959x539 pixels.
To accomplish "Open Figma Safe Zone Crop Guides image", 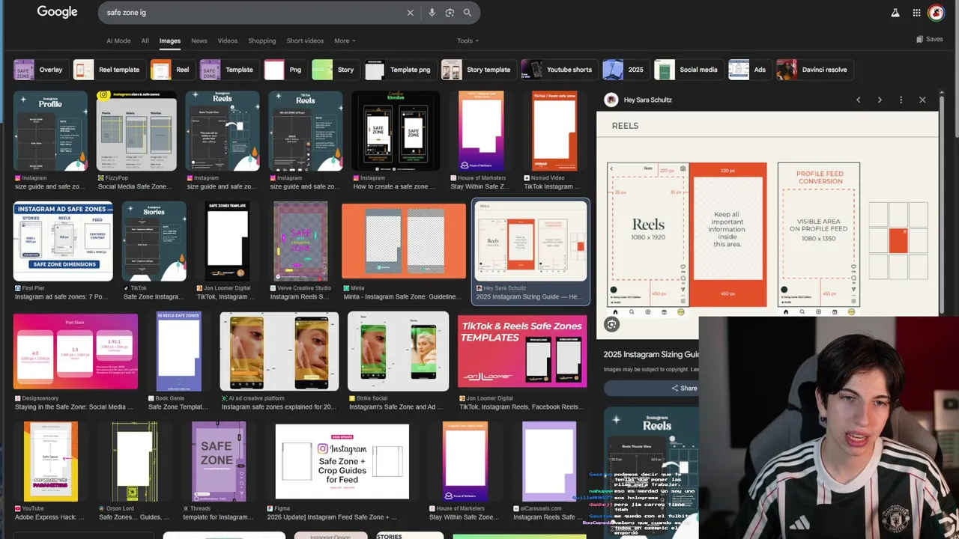I will point(342,461).
